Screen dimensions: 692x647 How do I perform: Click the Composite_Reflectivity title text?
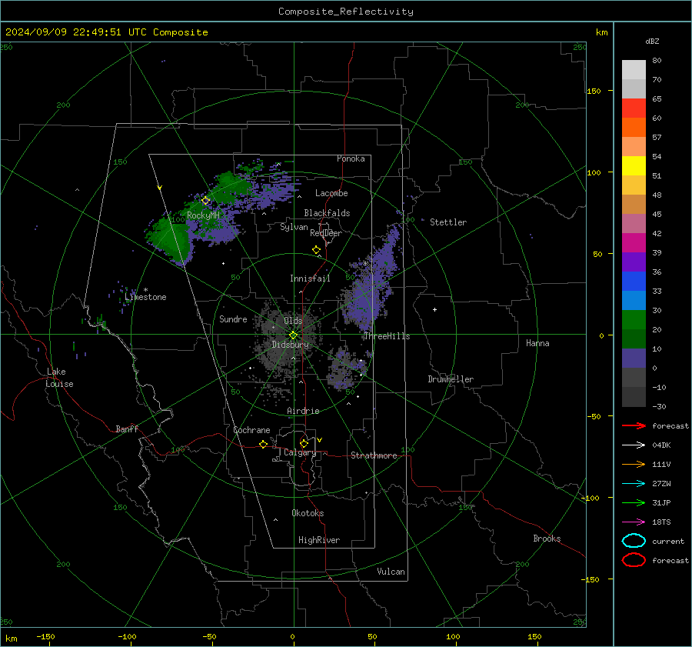click(346, 12)
